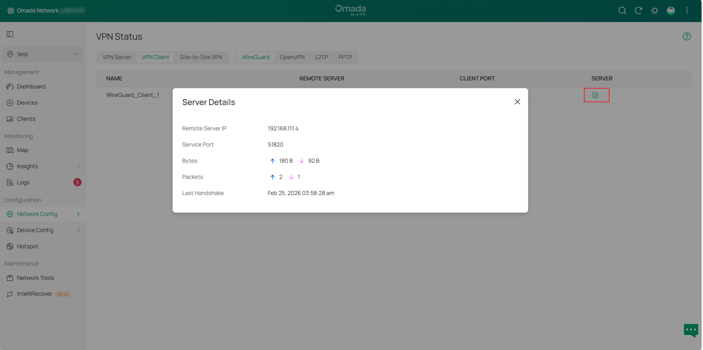The height and width of the screenshot is (350, 703).
Task: Switch to the VPN Server tab
Action: pos(117,57)
